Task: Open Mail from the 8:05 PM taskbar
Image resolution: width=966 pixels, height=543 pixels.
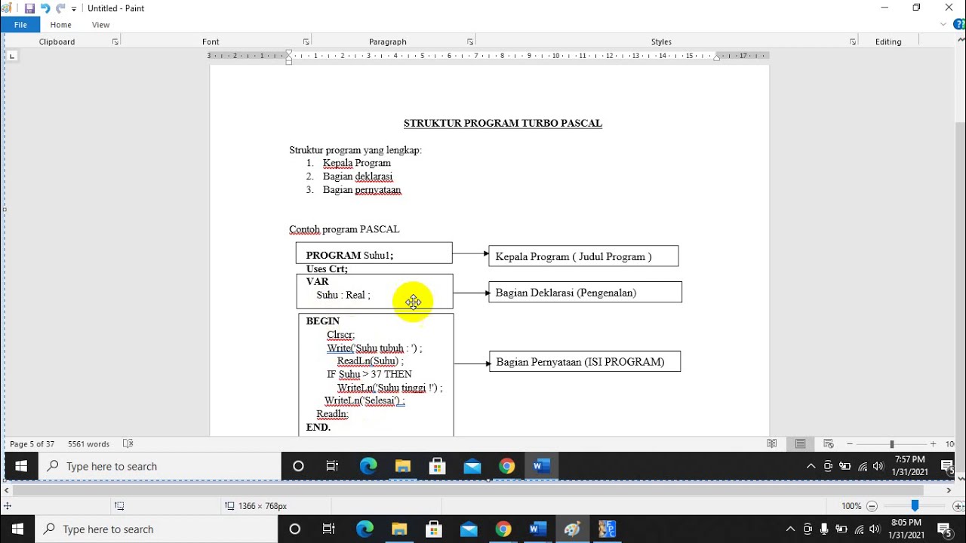Action: pyautogui.click(x=468, y=529)
